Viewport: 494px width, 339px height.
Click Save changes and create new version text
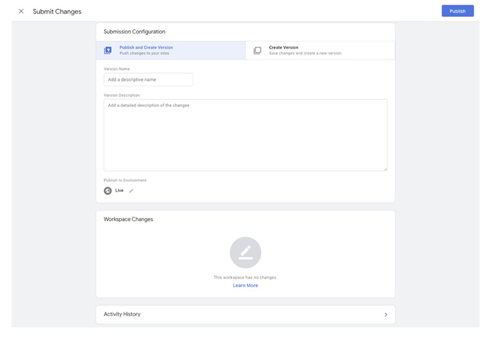(x=305, y=53)
